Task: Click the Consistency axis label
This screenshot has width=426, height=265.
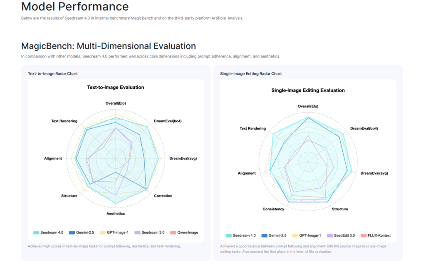Action: click(273, 209)
